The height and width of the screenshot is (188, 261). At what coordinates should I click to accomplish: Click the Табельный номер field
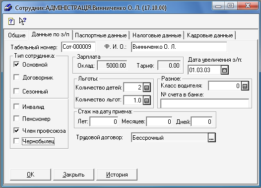tap(78, 47)
